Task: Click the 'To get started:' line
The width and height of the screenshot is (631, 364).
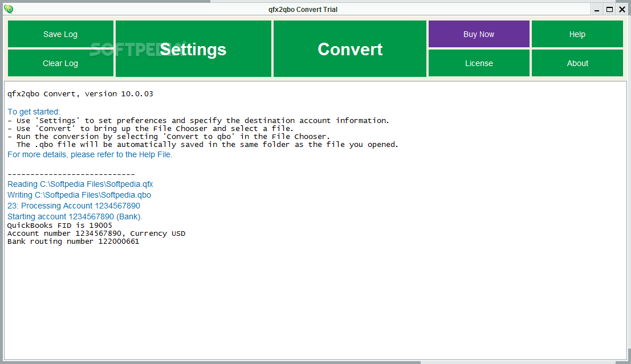Action: click(x=34, y=112)
